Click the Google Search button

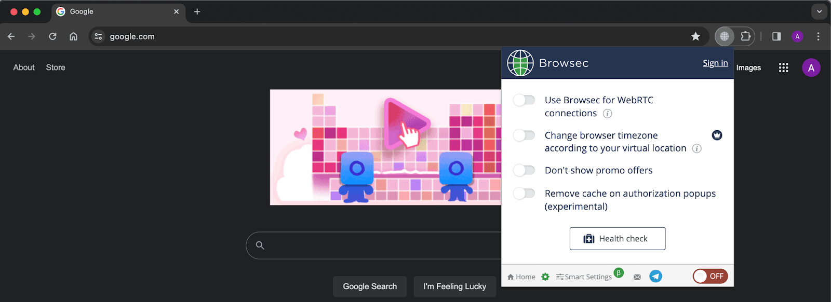click(x=370, y=286)
